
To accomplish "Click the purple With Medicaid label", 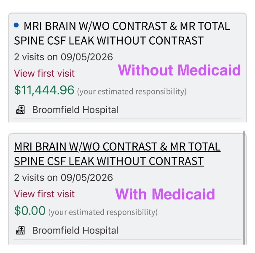I will [x=165, y=194].
